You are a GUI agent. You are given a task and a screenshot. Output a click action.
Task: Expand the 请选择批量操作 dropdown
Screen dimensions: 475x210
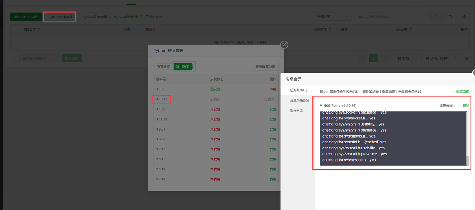[x=40, y=58]
